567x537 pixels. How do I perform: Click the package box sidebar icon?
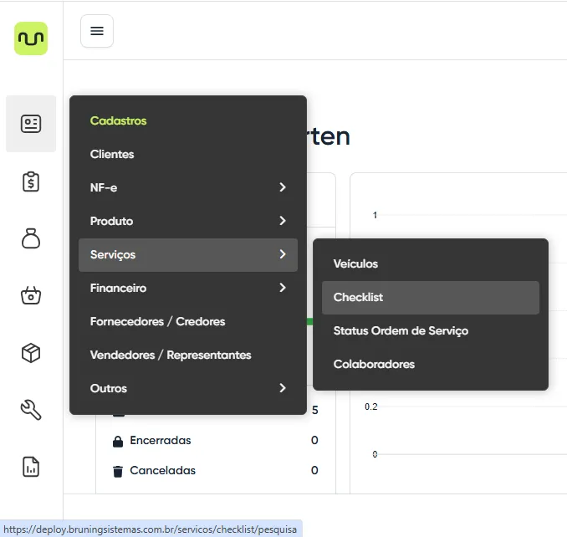[31, 353]
